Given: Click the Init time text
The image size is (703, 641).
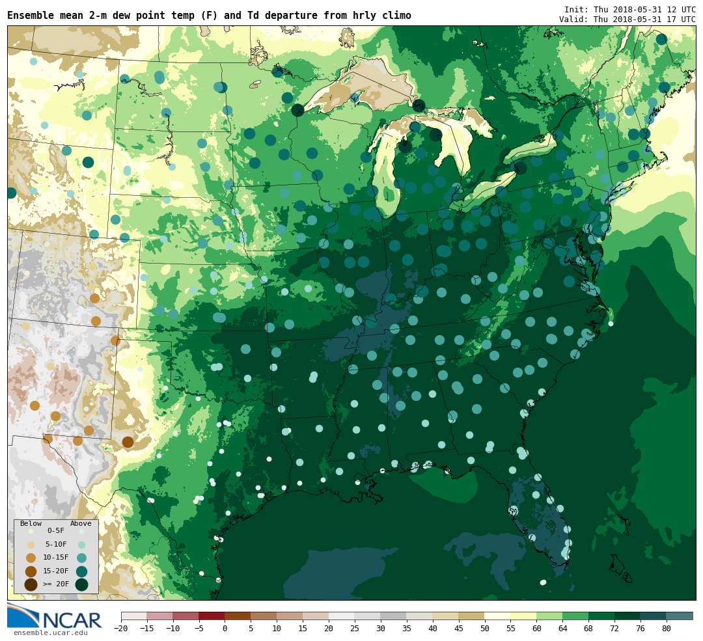Looking at the screenshot, I should coord(629,10).
